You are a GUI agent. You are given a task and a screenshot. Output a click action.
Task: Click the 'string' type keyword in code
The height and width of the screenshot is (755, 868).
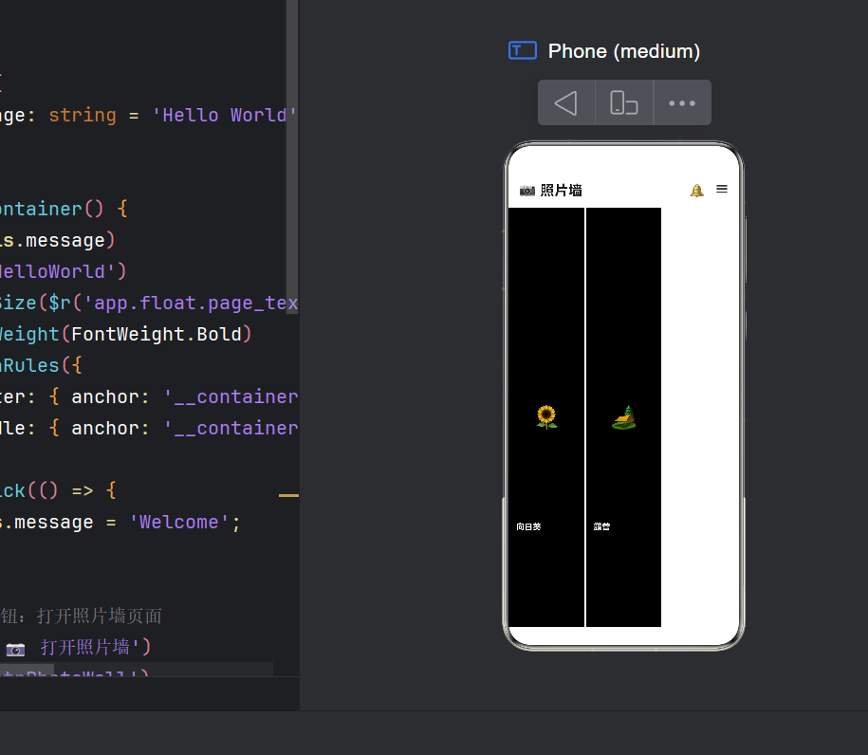coord(83,115)
